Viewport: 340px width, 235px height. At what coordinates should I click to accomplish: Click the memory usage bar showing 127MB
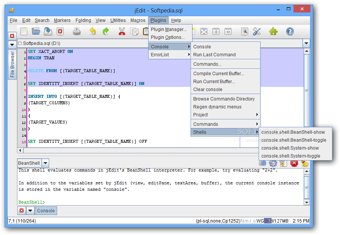(276, 221)
